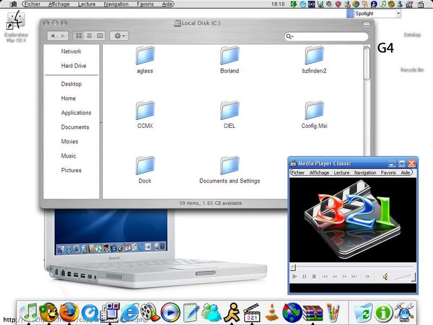Open Documents in the sidebar

point(75,127)
